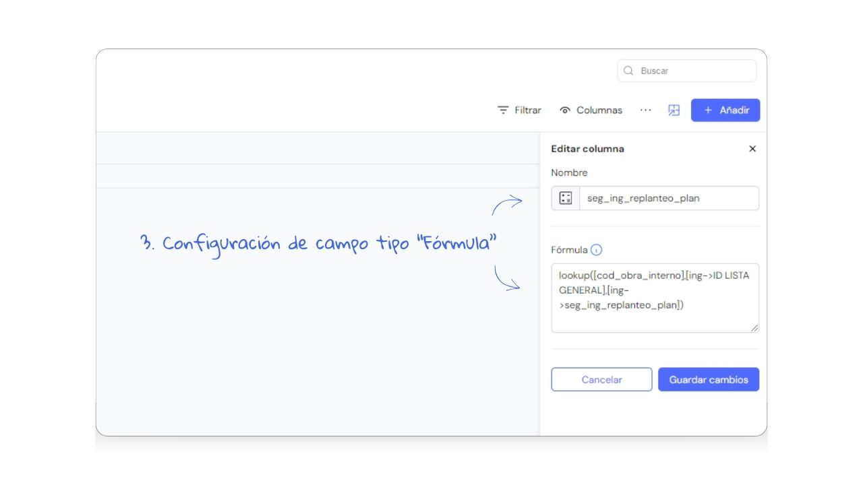
Task: Click the Editar columna panel title
Action: pos(587,149)
